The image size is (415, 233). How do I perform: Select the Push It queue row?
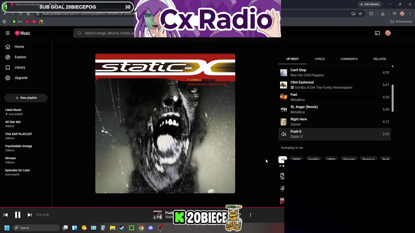click(335, 134)
